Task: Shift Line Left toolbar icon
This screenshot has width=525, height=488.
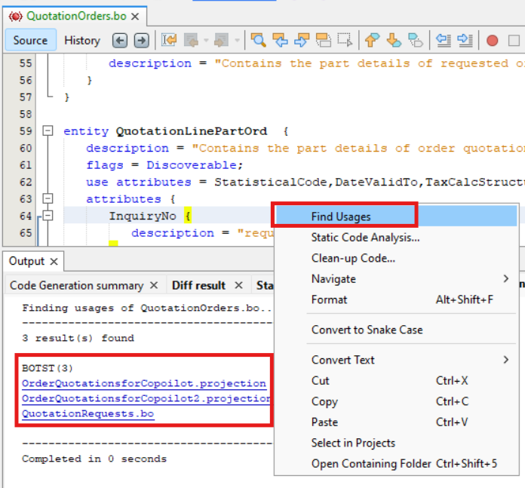Action: [444, 40]
